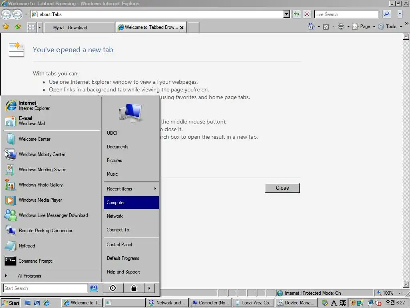Screen dimensions: 410x308
Task: Launch Welcome Center from Start menu
Action: 52,139
